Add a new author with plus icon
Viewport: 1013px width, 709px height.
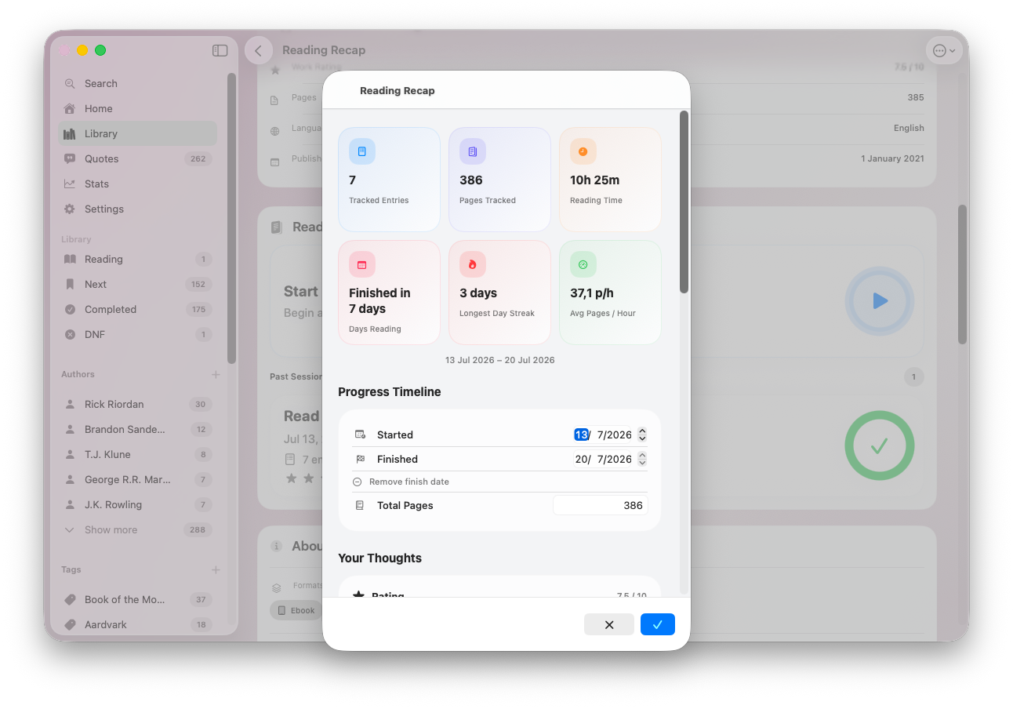pos(216,374)
